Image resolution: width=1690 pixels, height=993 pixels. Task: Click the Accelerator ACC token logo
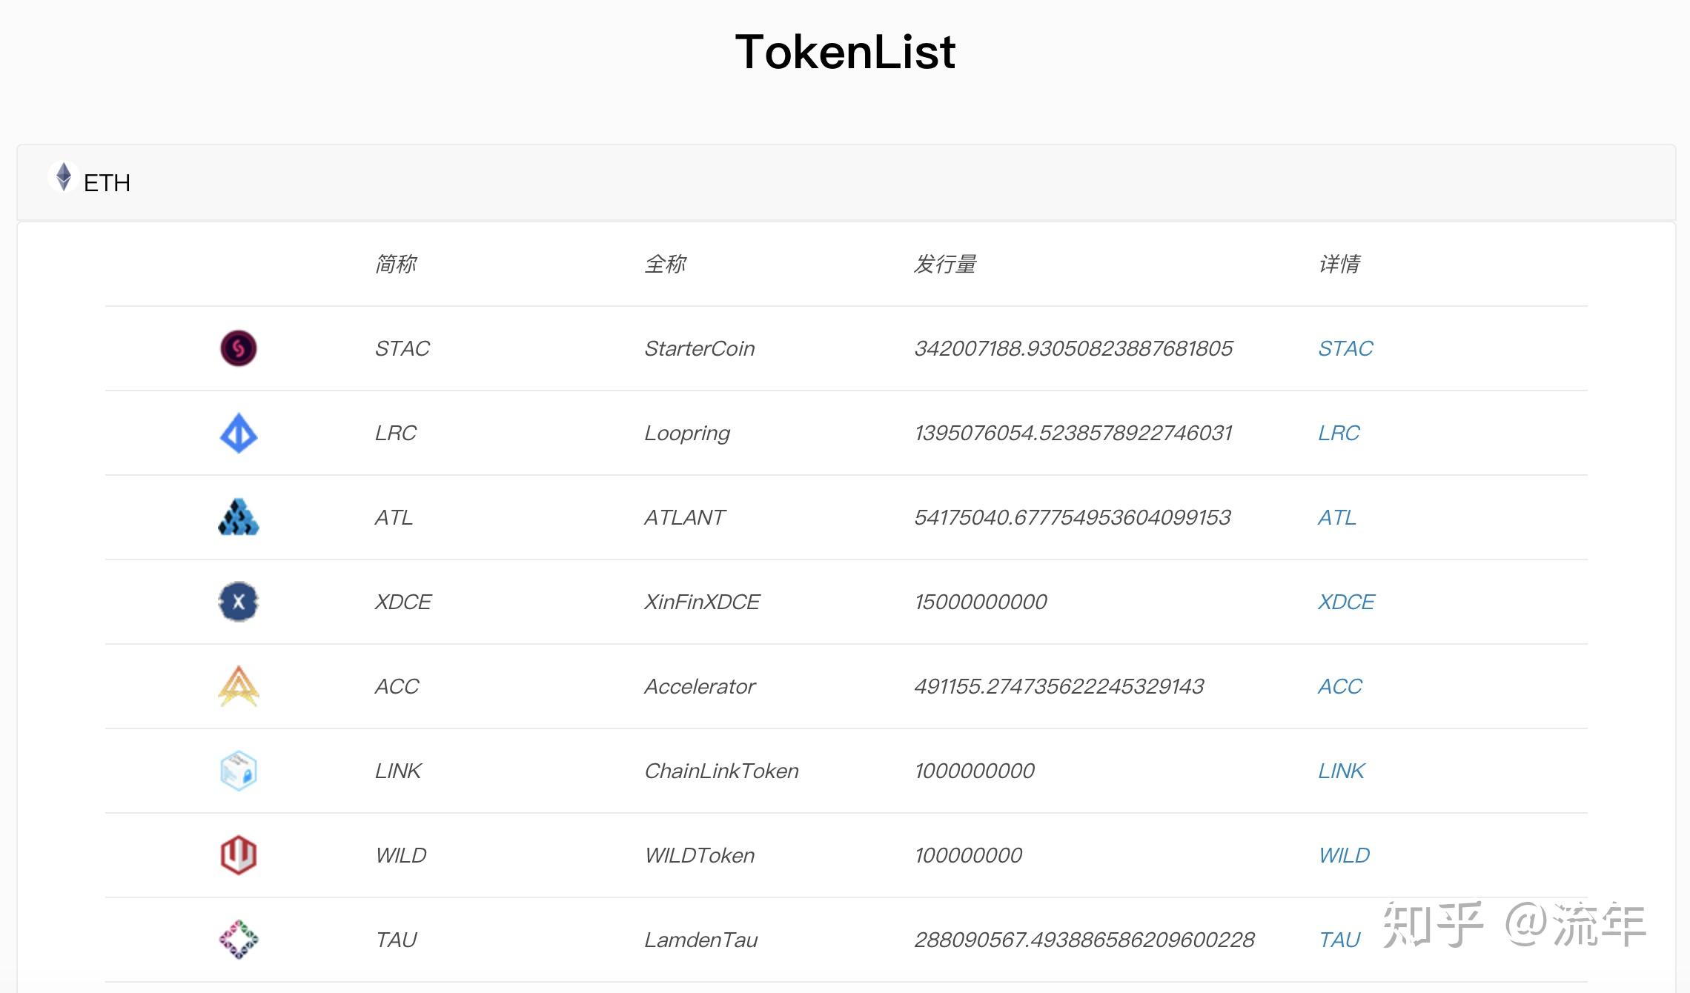coord(238,685)
